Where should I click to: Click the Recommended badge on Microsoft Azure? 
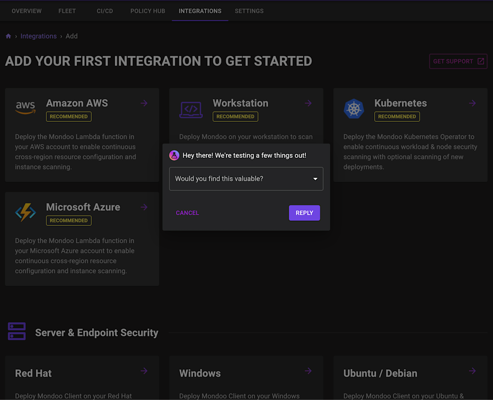pos(69,221)
